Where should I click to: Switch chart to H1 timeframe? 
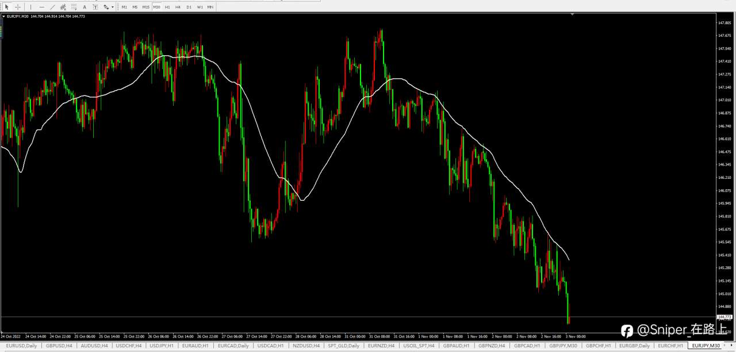click(x=167, y=7)
